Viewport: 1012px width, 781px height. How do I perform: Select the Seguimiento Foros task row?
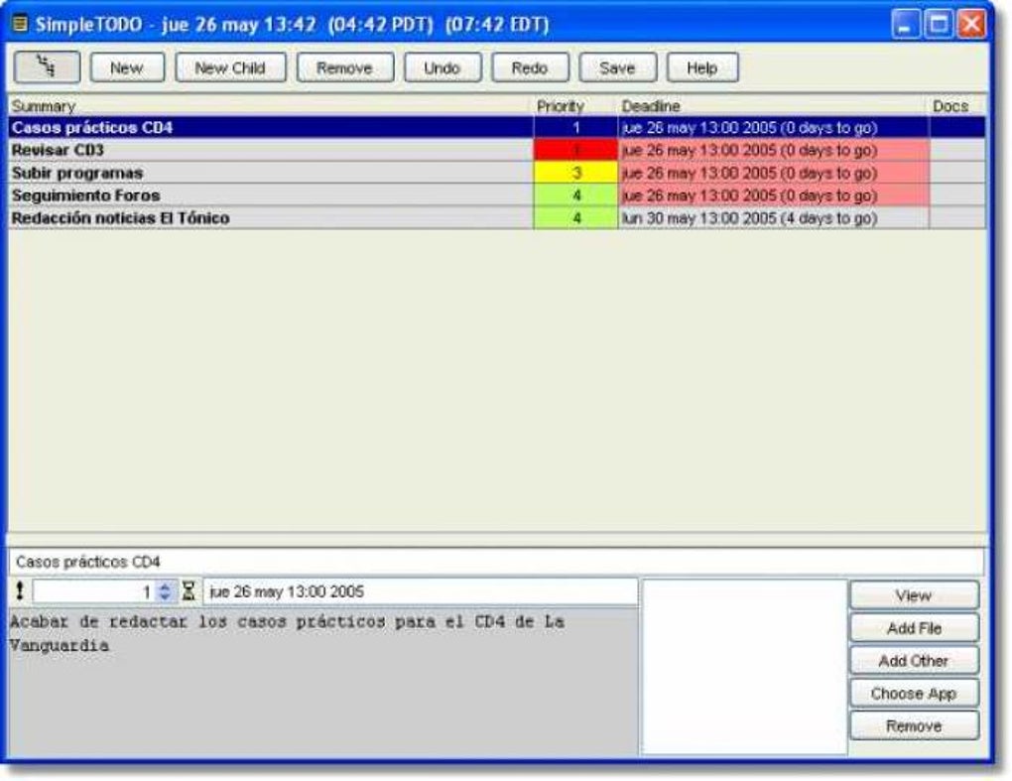pyautogui.click(x=497, y=195)
